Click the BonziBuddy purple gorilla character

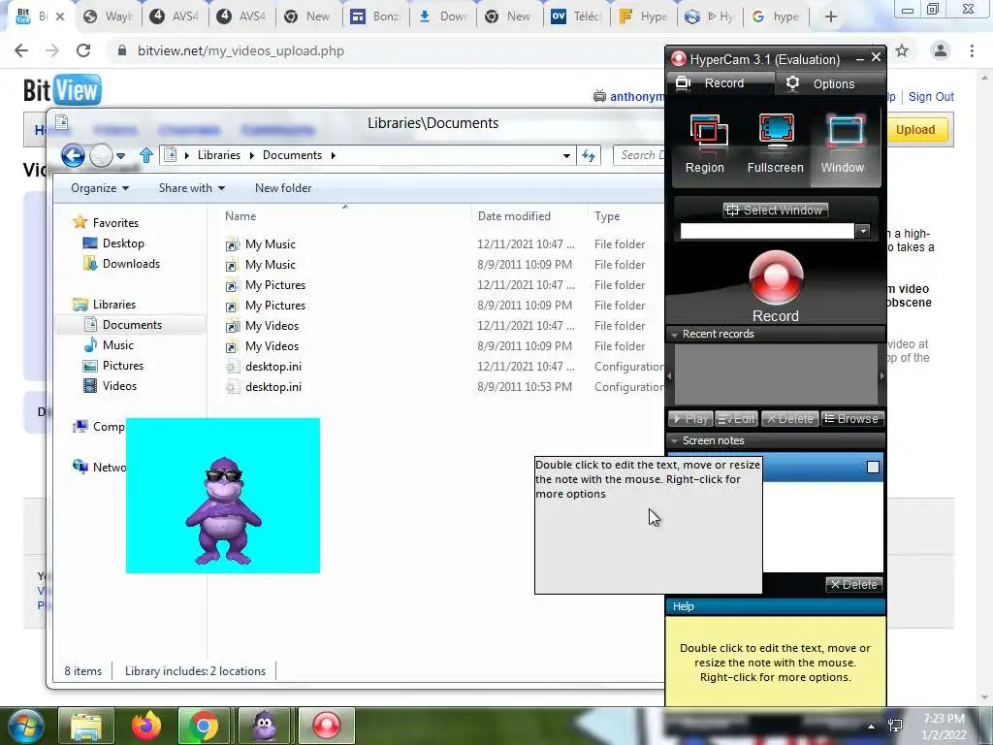pos(224,510)
